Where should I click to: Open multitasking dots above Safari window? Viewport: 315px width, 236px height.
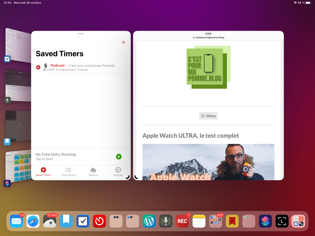point(208,34)
